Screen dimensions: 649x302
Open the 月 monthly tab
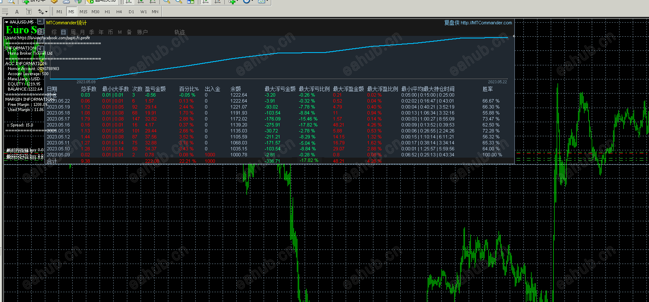[82, 32]
